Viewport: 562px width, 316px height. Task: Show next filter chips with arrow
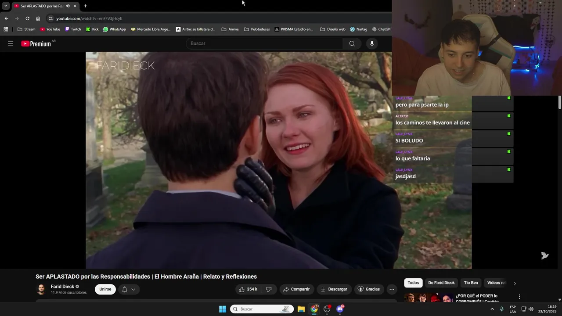[x=515, y=283]
